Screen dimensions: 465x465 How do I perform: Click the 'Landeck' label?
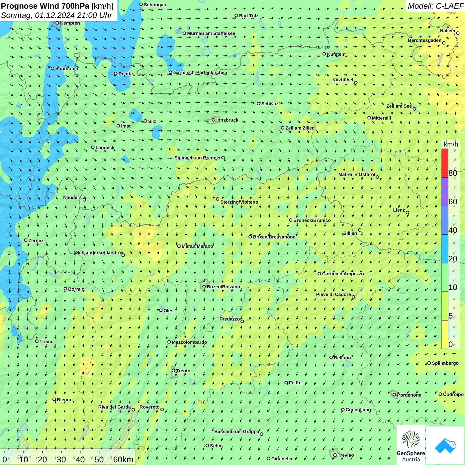pyautogui.click(x=105, y=147)
